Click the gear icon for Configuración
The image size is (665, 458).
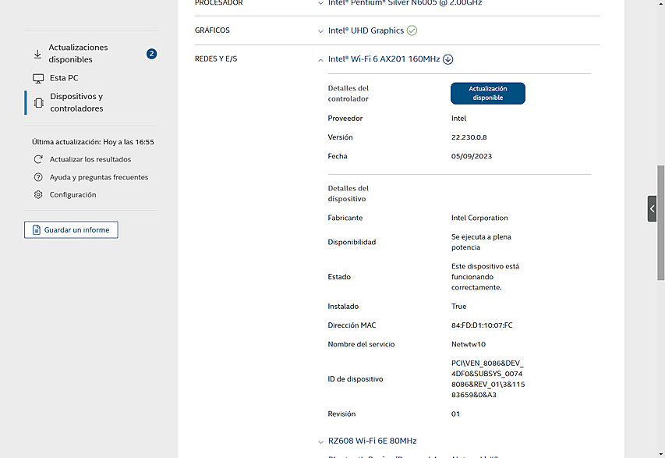[38, 194]
